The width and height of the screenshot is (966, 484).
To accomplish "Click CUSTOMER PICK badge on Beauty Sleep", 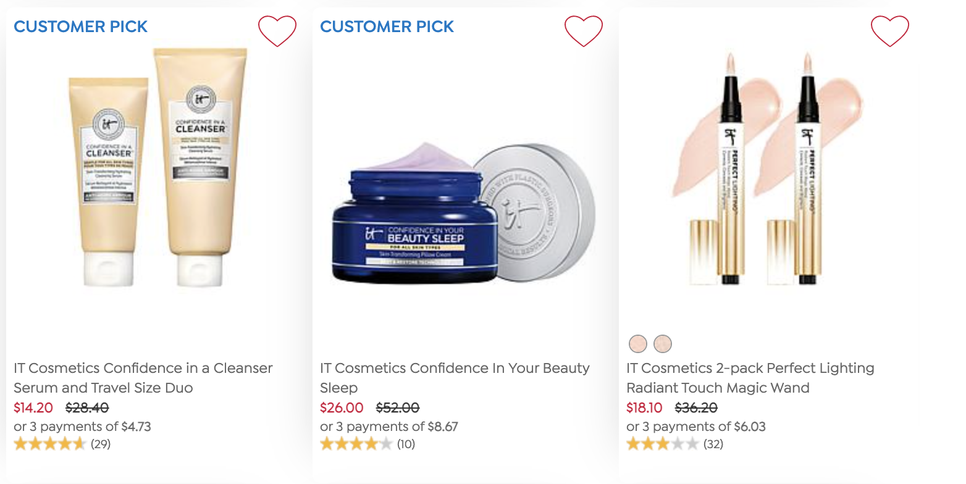I will pos(387,27).
